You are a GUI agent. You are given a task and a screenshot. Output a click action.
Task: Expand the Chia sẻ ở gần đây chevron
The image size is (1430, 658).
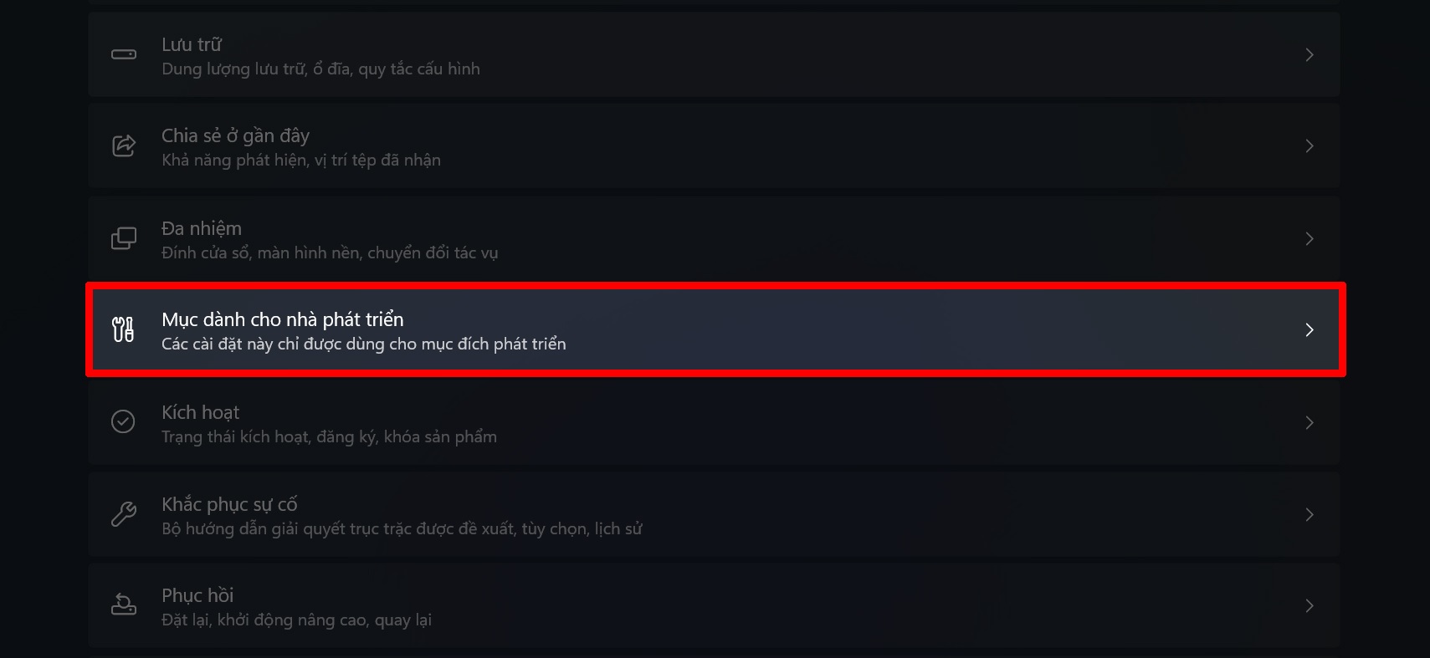click(1310, 146)
